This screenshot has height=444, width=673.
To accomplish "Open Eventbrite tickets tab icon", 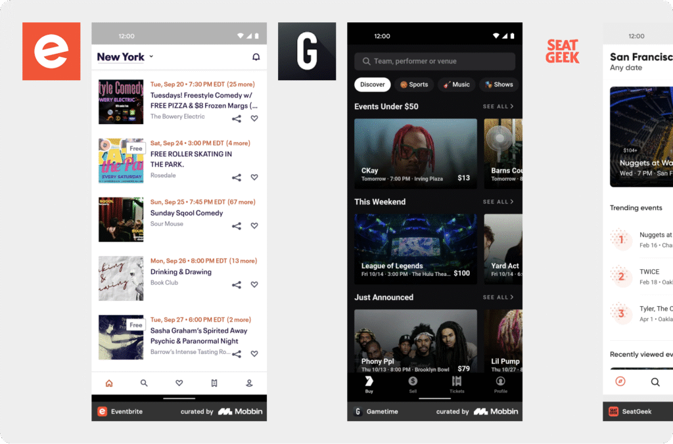I will (x=214, y=383).
